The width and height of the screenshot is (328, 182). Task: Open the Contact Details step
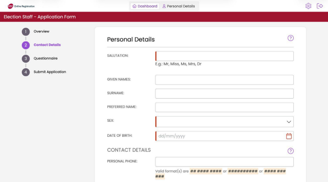click(x=47, y=45)
